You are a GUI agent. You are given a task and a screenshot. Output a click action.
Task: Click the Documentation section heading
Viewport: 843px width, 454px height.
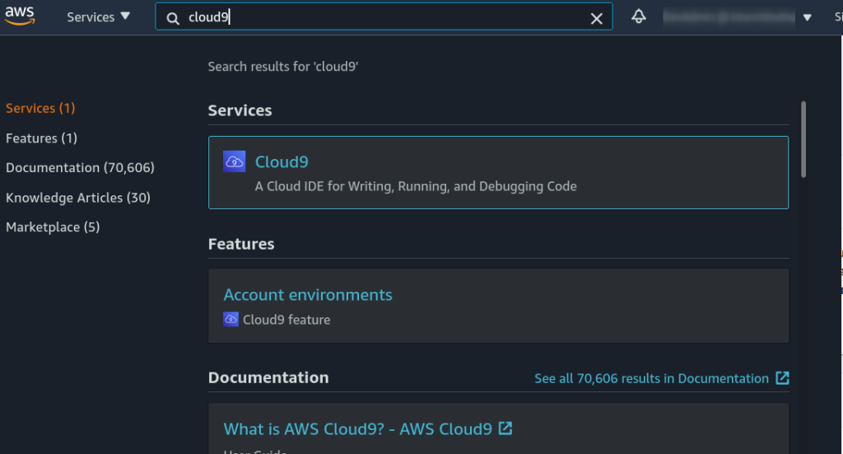[268, 377]
